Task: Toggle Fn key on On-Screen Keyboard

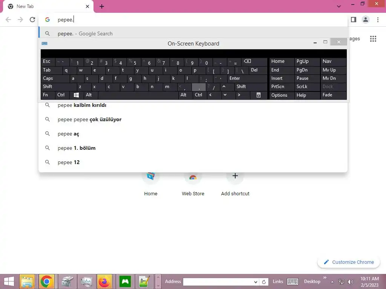Action: pos(48,95)
